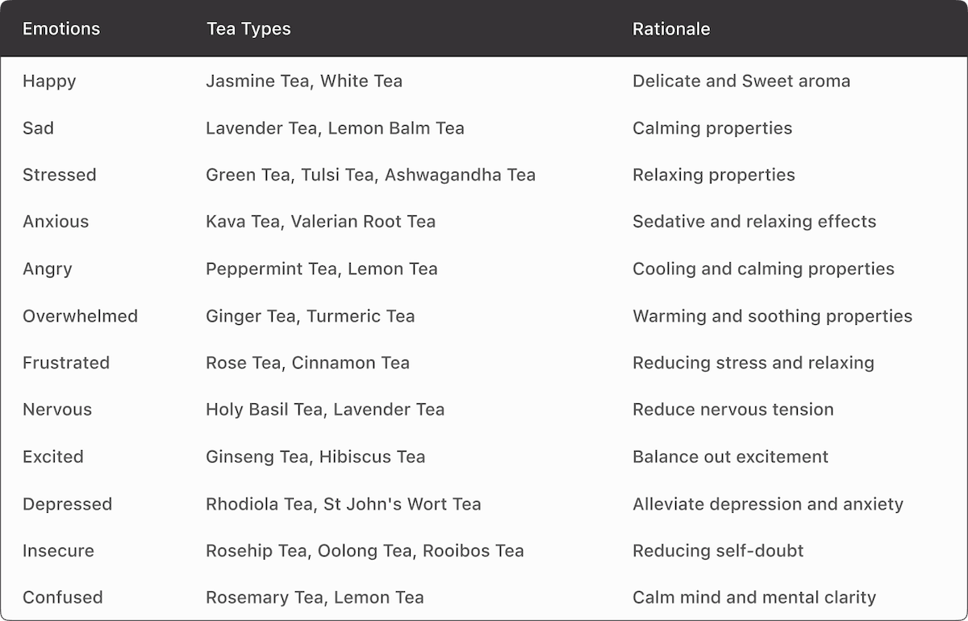This screenshot has width=968, height=621.
Task: Select the Happy emotion cell
Action: (x=49, y=81)
